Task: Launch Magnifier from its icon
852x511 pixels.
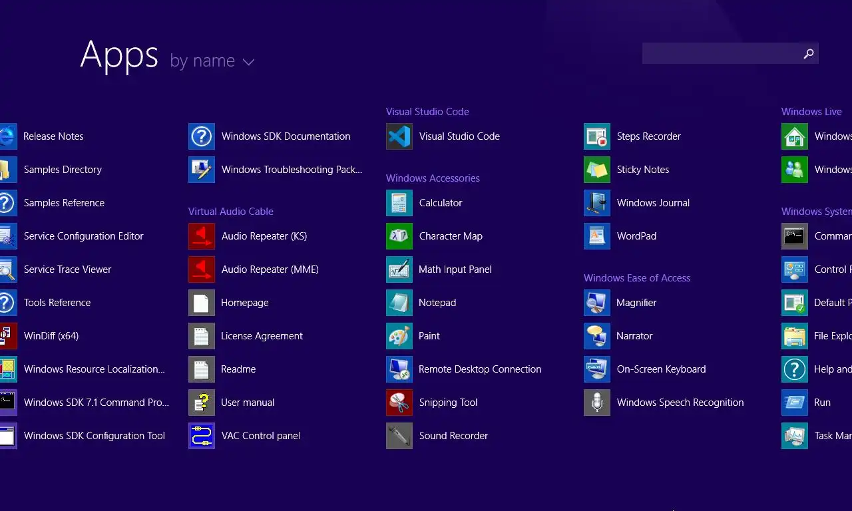Action: tap(597, 303)
